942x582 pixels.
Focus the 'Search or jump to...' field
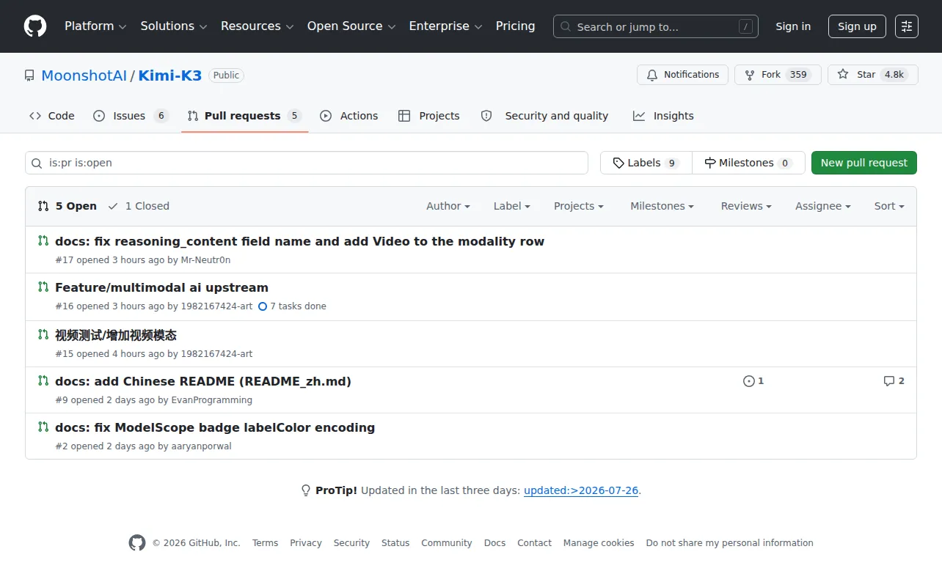click(x=656, y=26)
